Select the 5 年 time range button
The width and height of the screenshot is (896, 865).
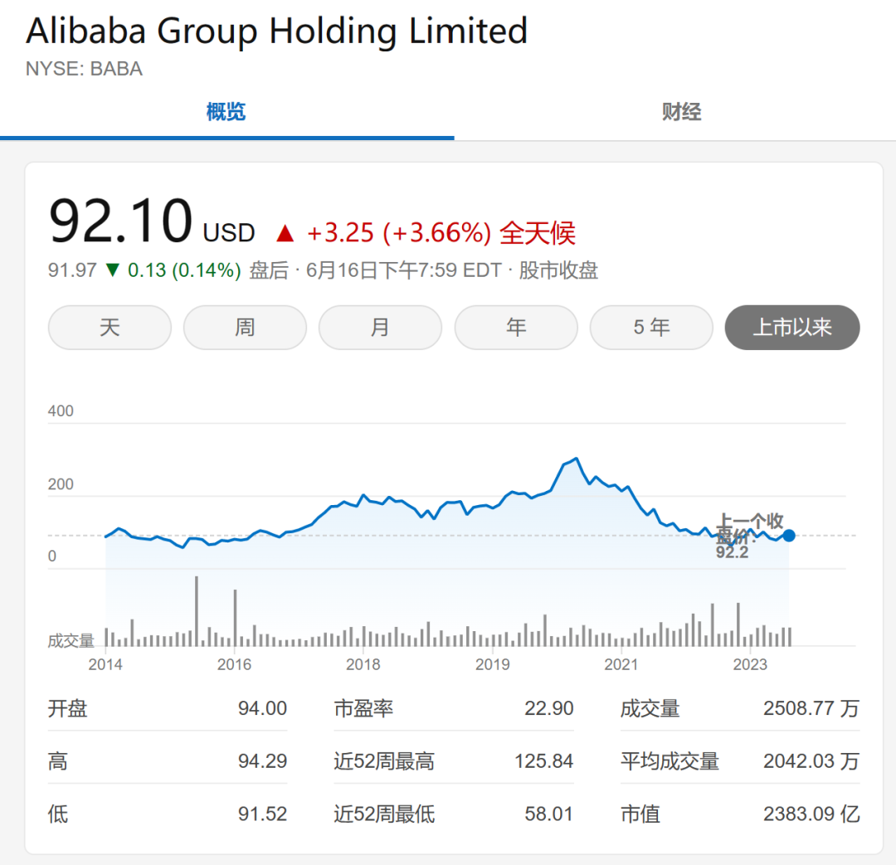[651, 328]
